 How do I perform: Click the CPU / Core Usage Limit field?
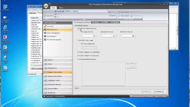pos(89,48)
